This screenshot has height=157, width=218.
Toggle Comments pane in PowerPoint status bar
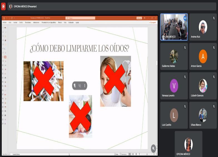point(123,154)
